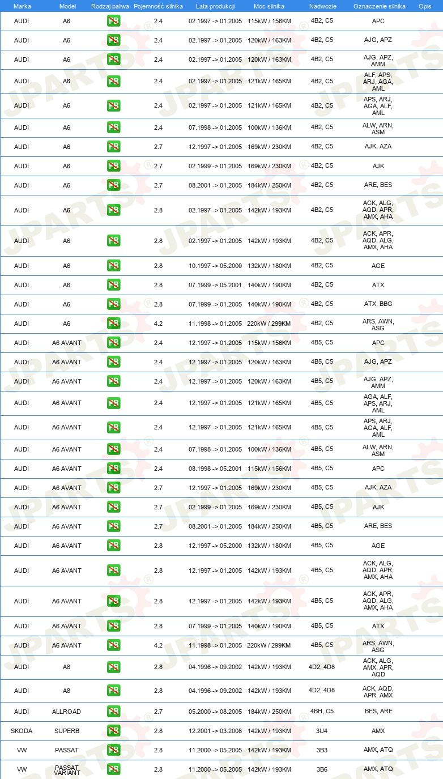Click the fuel icon in A6 Avant row with AJK, AZA

tap(114, 488)
